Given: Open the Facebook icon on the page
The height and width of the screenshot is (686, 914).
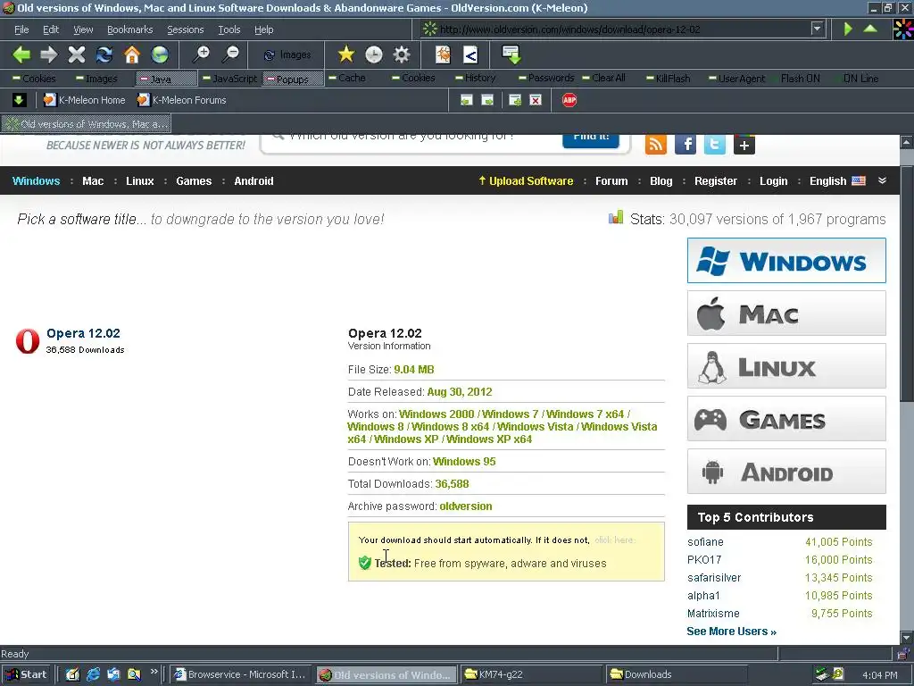Looking at the screenshot, I should coord(685,144).
